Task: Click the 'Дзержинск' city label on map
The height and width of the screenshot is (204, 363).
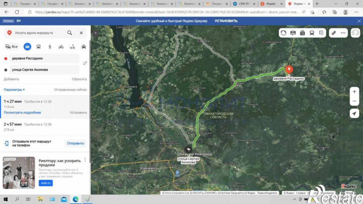Action: [x=148, y=168]
